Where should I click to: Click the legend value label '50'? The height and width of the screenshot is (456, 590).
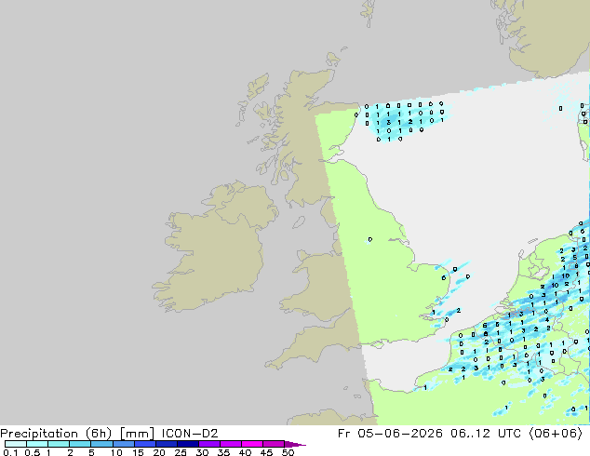coord(288,452)
